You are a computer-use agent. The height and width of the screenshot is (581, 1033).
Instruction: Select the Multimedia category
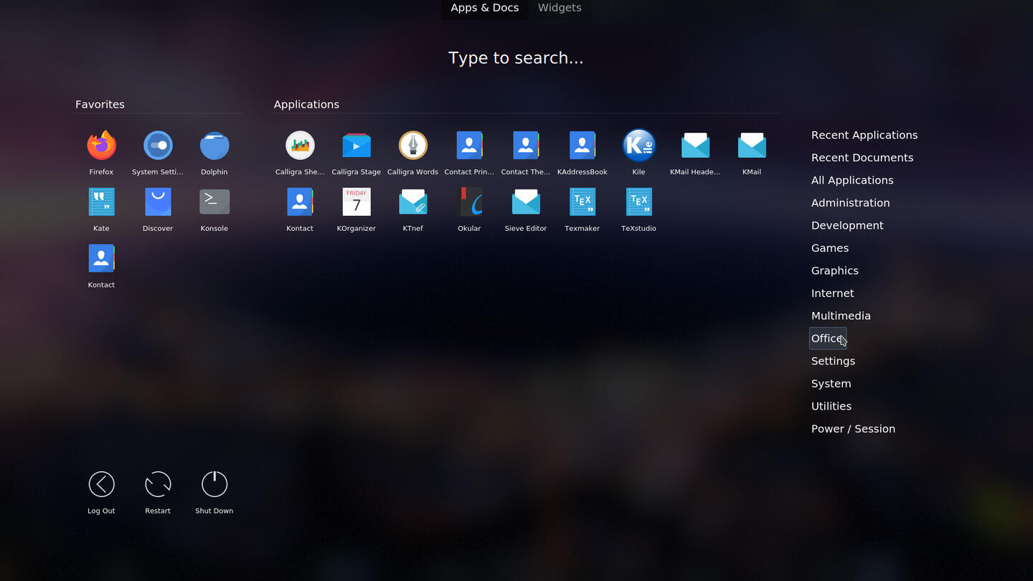point(841,316)
